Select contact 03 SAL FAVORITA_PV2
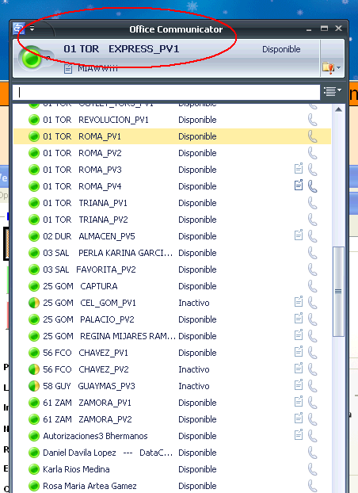 172,269
